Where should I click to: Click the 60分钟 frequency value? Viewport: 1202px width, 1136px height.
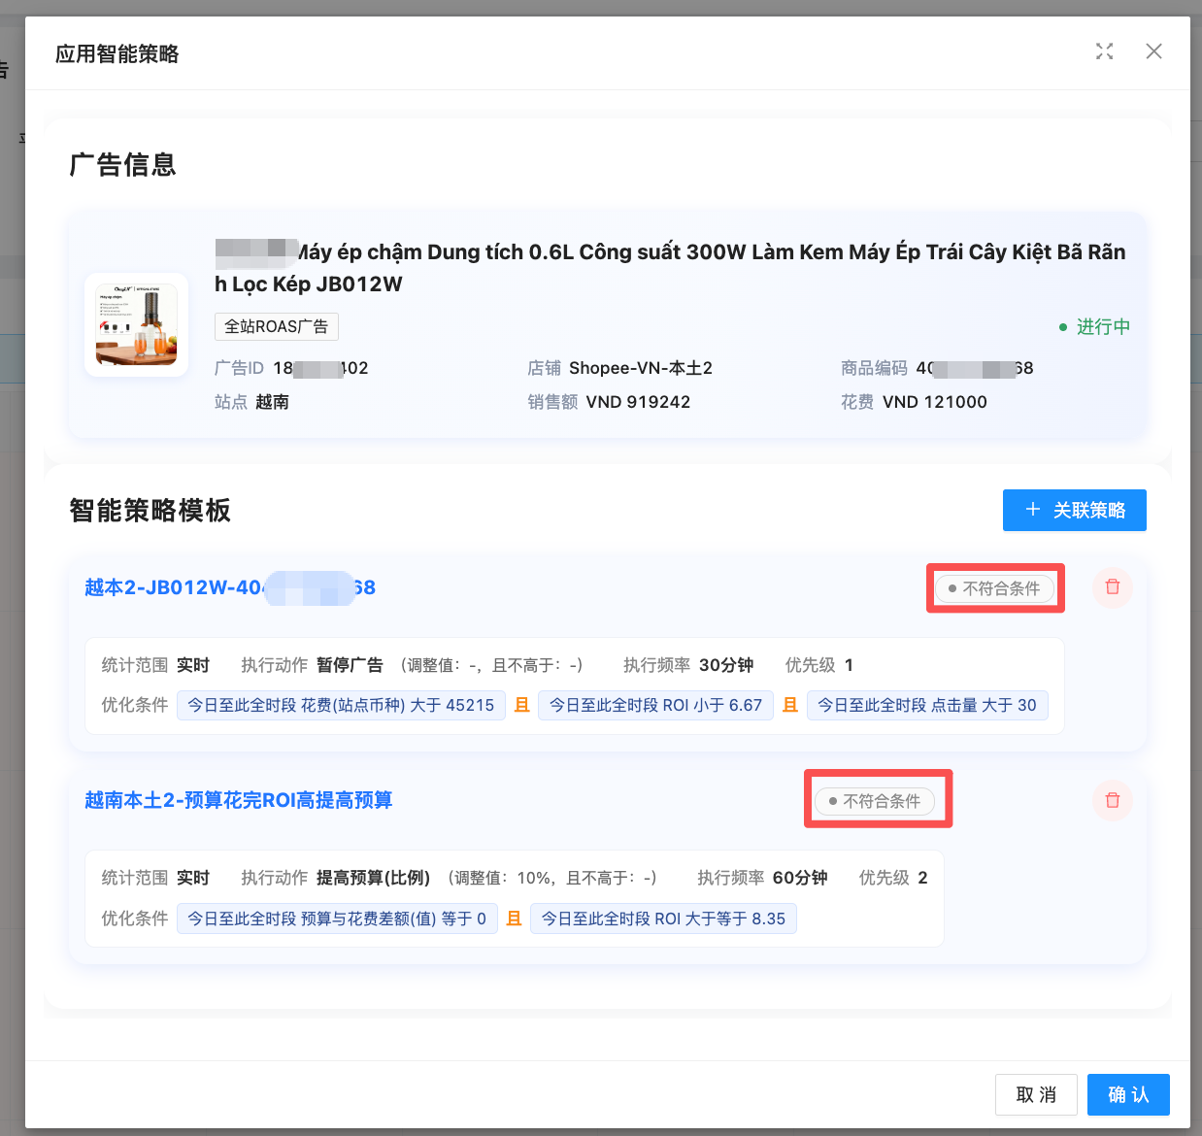(800, 878)
